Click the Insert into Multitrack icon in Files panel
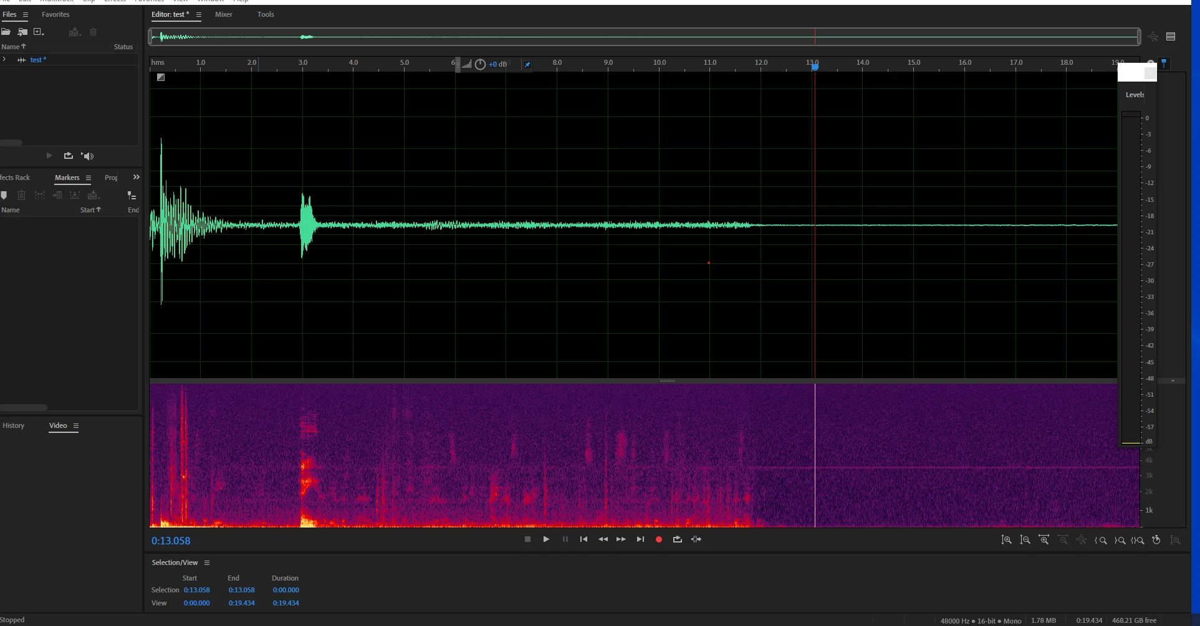This screenshot has width=1200, height=626. (x=75, y=32)
